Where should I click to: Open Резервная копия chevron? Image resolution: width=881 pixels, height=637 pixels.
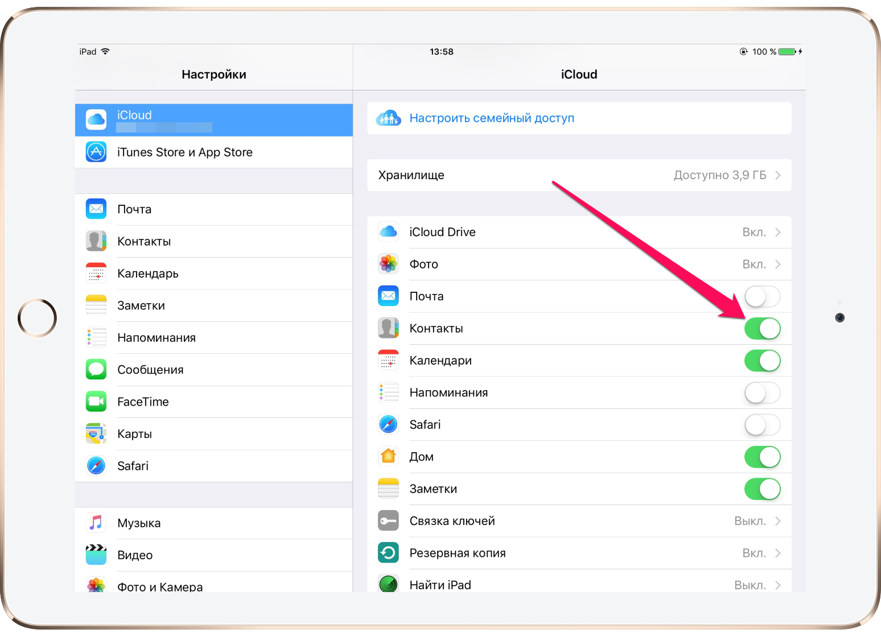point(778,553)
